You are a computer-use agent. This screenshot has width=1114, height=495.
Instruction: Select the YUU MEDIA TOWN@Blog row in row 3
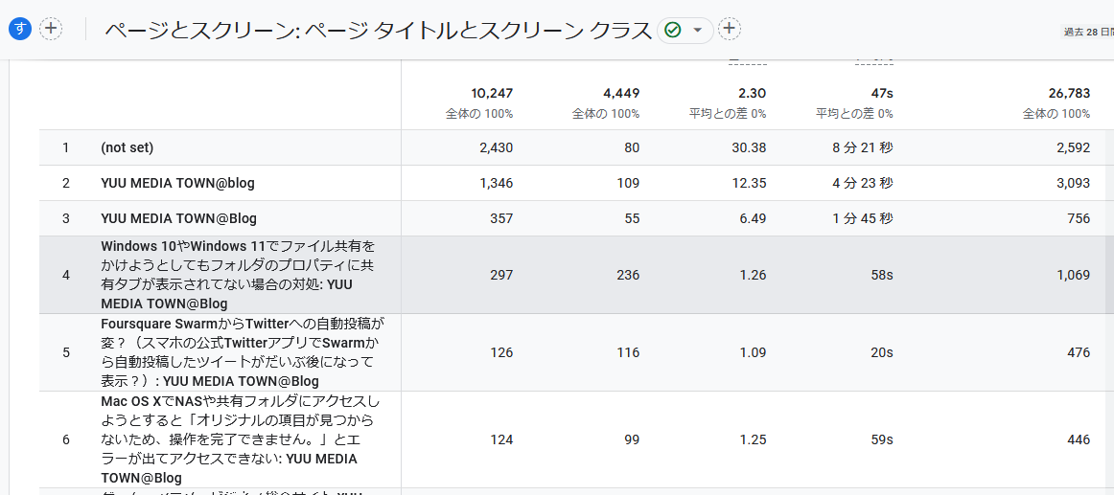[x=179, y=218]
